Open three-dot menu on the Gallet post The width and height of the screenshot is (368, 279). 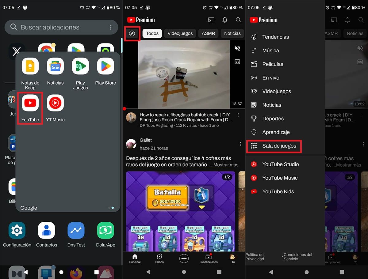click(x=241, y=144)
